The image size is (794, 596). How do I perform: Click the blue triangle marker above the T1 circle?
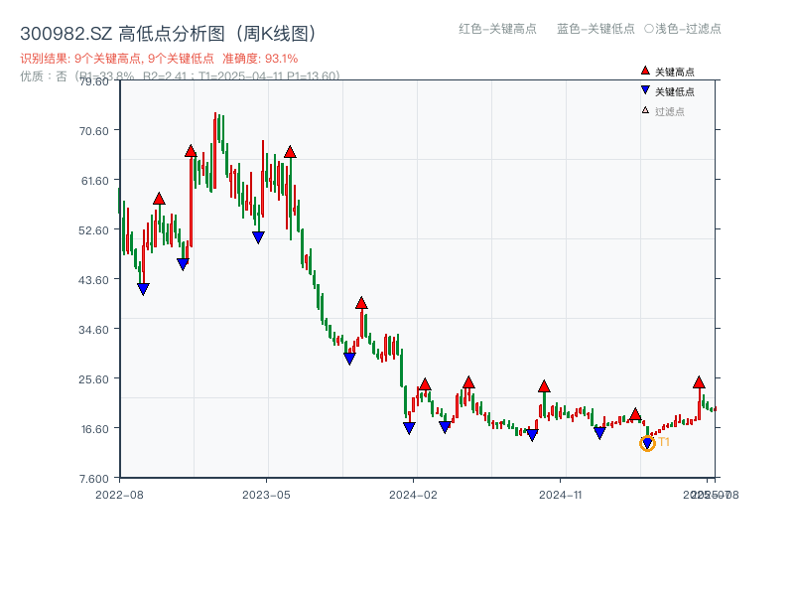(645, 439)
